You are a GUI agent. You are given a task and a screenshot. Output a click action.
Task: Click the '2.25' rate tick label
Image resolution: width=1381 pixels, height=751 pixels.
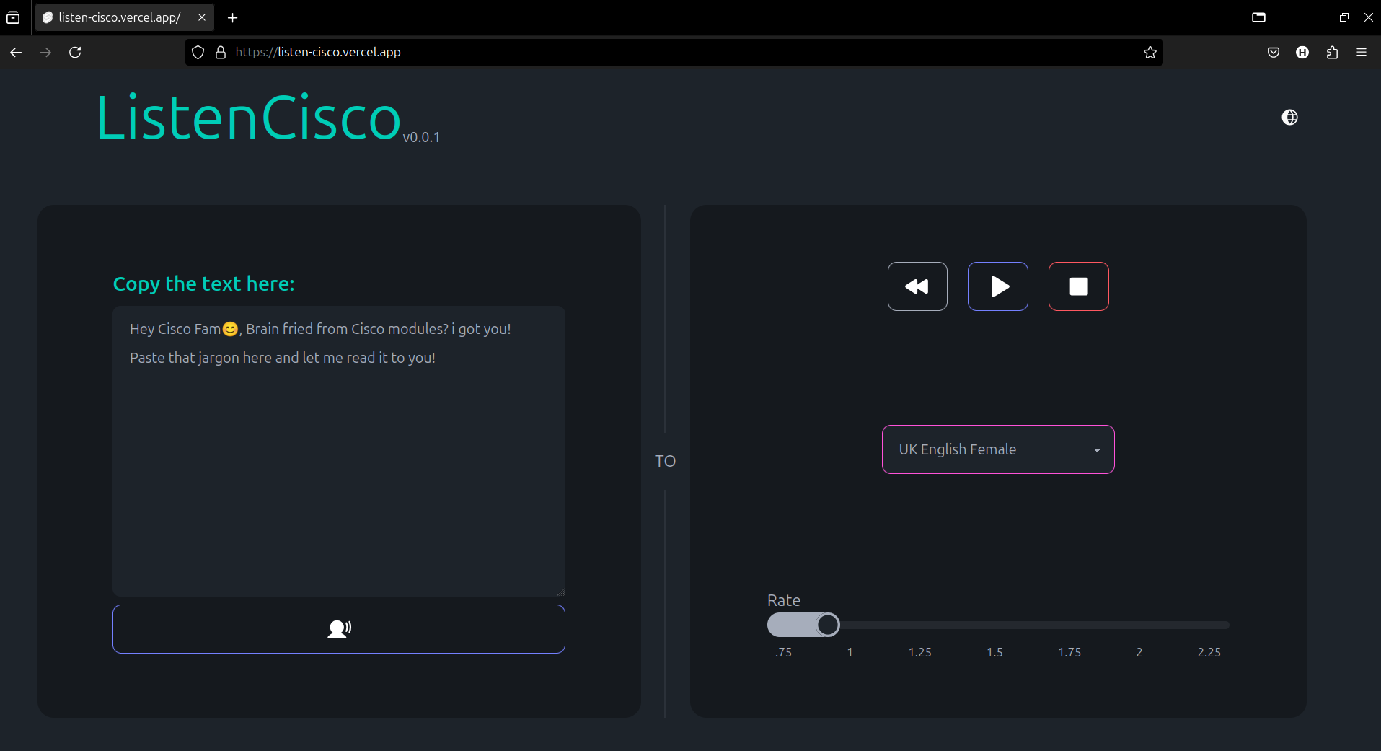(1209, 652)
